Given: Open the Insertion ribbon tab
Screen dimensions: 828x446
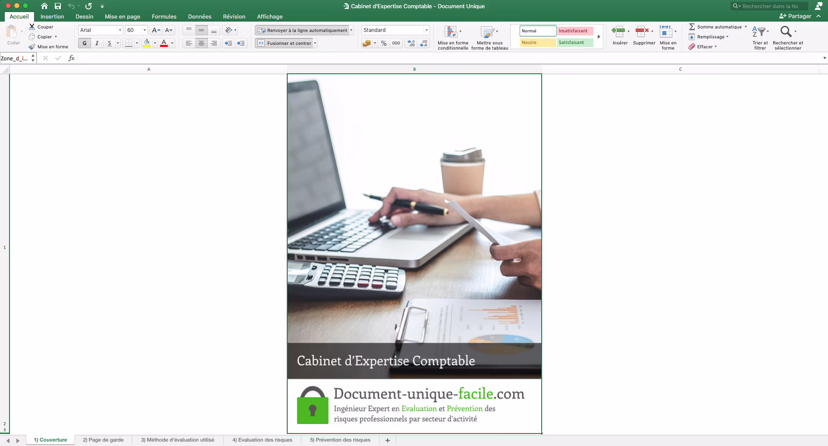Looking at the screenshot, I should click(x=52, y=16).
